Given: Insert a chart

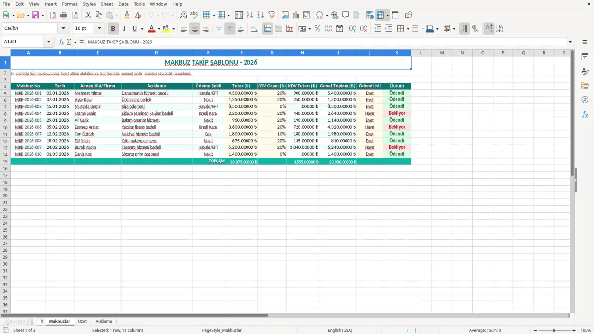Looking at the screenshot, I should click(296, 15).
